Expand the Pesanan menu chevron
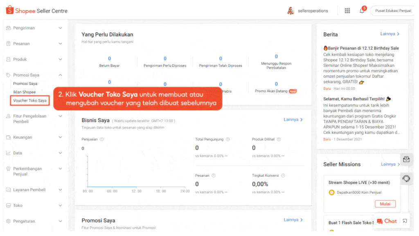419x236 pixels. (x=61, y=44)
